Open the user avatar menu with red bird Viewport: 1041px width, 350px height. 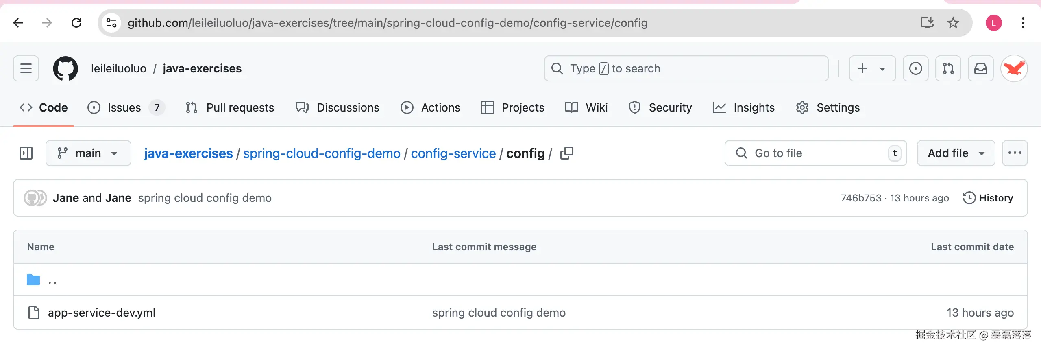1014,68
